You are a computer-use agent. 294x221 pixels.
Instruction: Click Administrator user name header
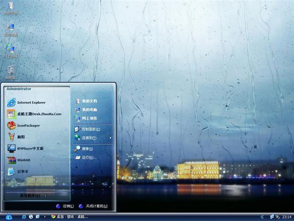[19, 89]
